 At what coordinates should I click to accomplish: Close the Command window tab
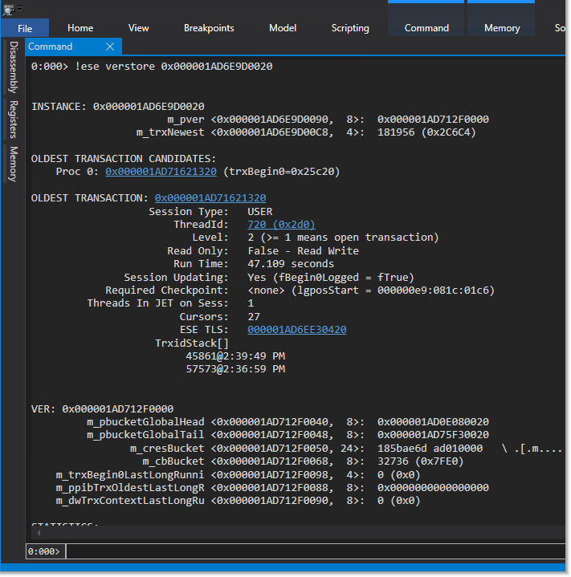point(110,47)
